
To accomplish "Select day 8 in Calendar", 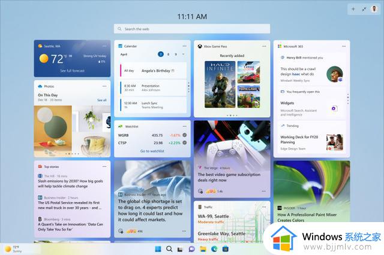I will pos(168,54).
